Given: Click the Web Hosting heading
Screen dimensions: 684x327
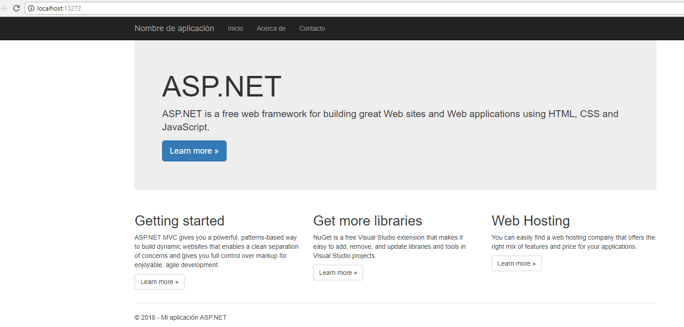Looking at the screenshot, I should tap(531, 220).
